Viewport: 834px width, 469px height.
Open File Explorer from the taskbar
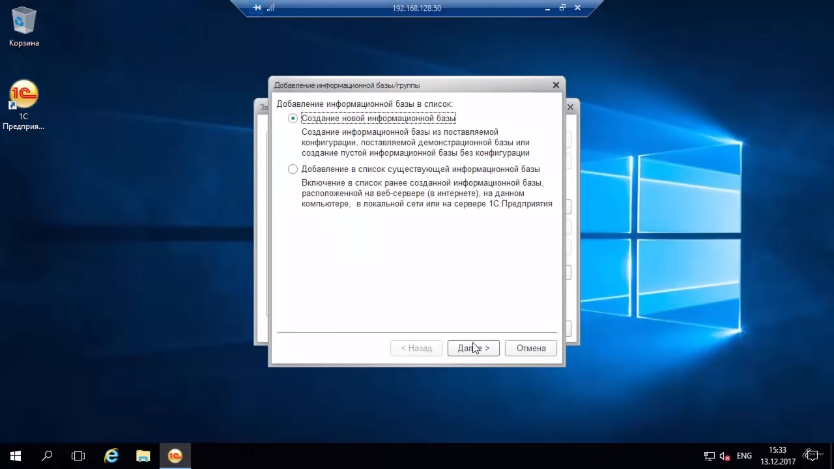(143, 456)
